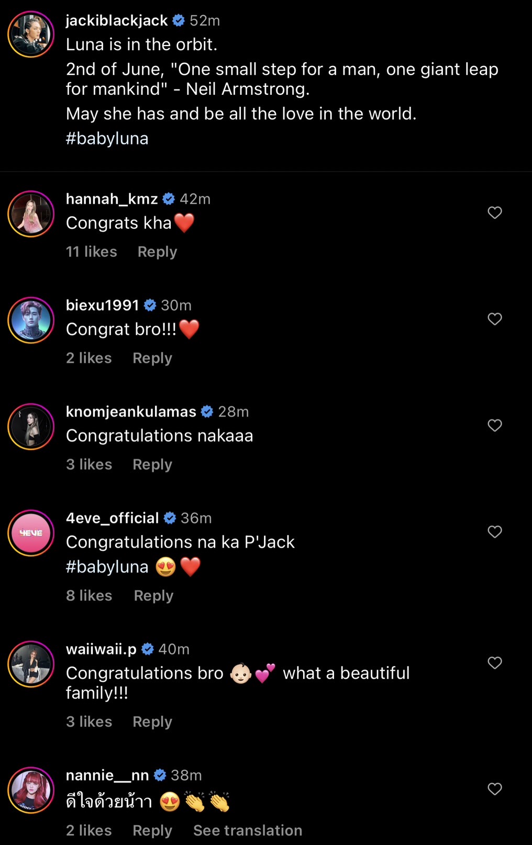532x845 pixels.
Task: Tap heart icon on biexu1991's comment
Action: pos(495,319)
